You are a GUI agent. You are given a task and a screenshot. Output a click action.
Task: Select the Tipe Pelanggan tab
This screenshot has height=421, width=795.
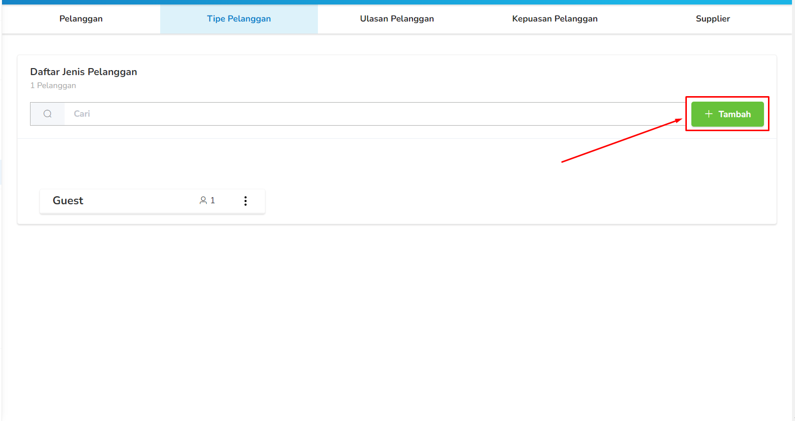[239, 19]
